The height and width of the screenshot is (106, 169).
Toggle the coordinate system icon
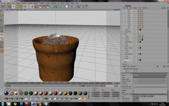pyautogui.click(x=36, y=7)
